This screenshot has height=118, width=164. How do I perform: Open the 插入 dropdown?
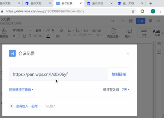129,33
